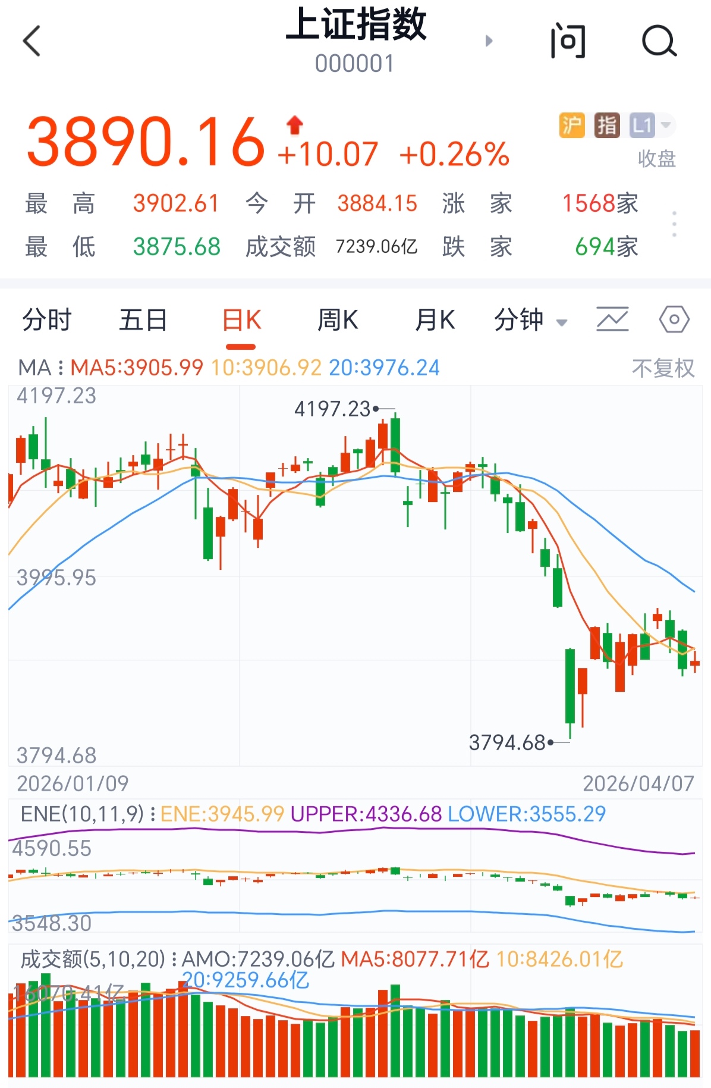Tap the 成交额(5,10,20) indicator title
Image resolution: width=711 pixels, height=1088 pixels.
click(x=93, y=958)
